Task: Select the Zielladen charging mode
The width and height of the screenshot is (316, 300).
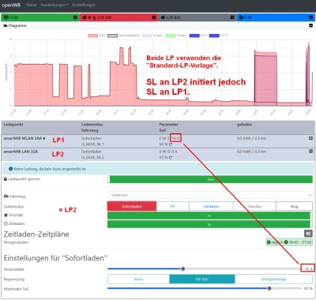Action: (x=211, y=206)
